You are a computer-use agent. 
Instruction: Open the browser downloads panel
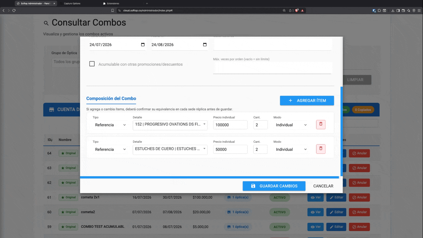coord(393,11)
